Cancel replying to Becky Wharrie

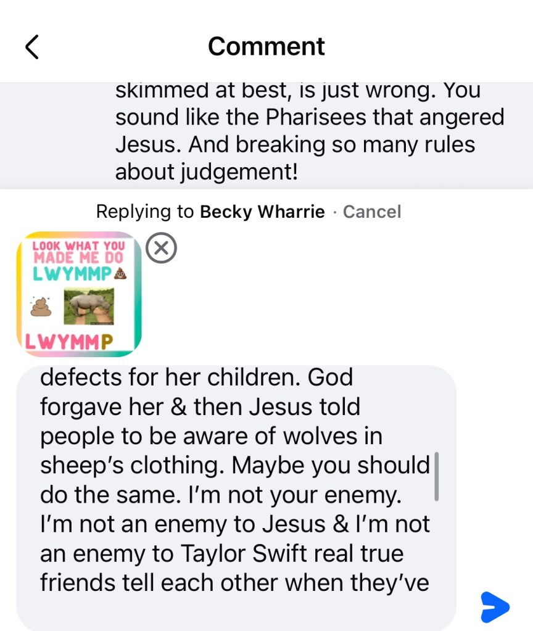371,212
